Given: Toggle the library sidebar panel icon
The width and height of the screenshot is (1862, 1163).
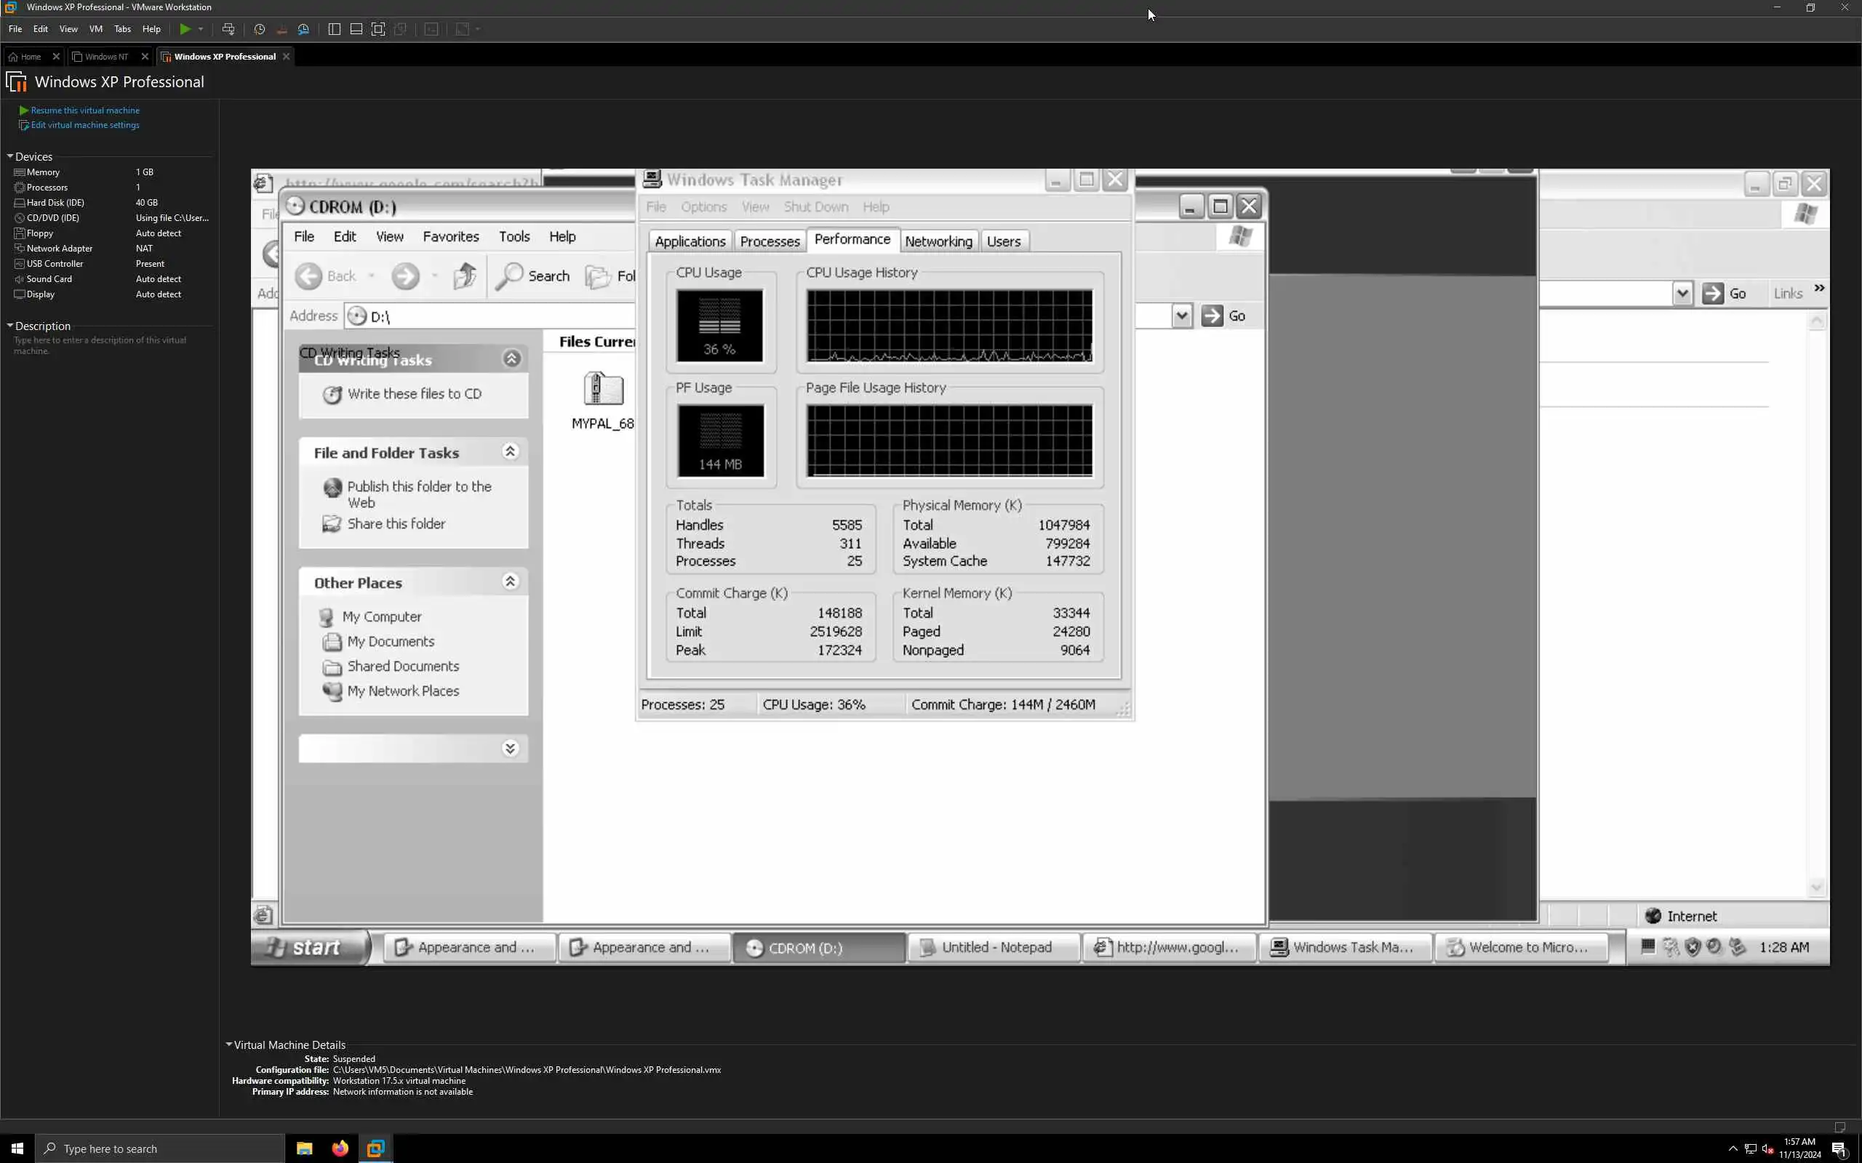Looking at the screenshot, I should point(334,29).
